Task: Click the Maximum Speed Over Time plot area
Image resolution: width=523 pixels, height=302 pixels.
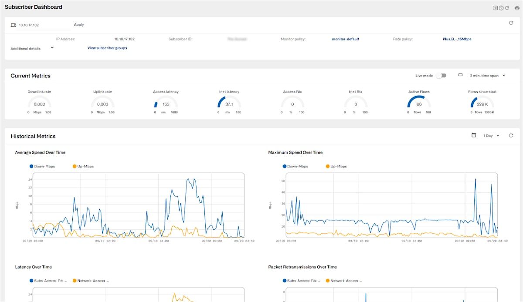Action: [x=391, y=205]
